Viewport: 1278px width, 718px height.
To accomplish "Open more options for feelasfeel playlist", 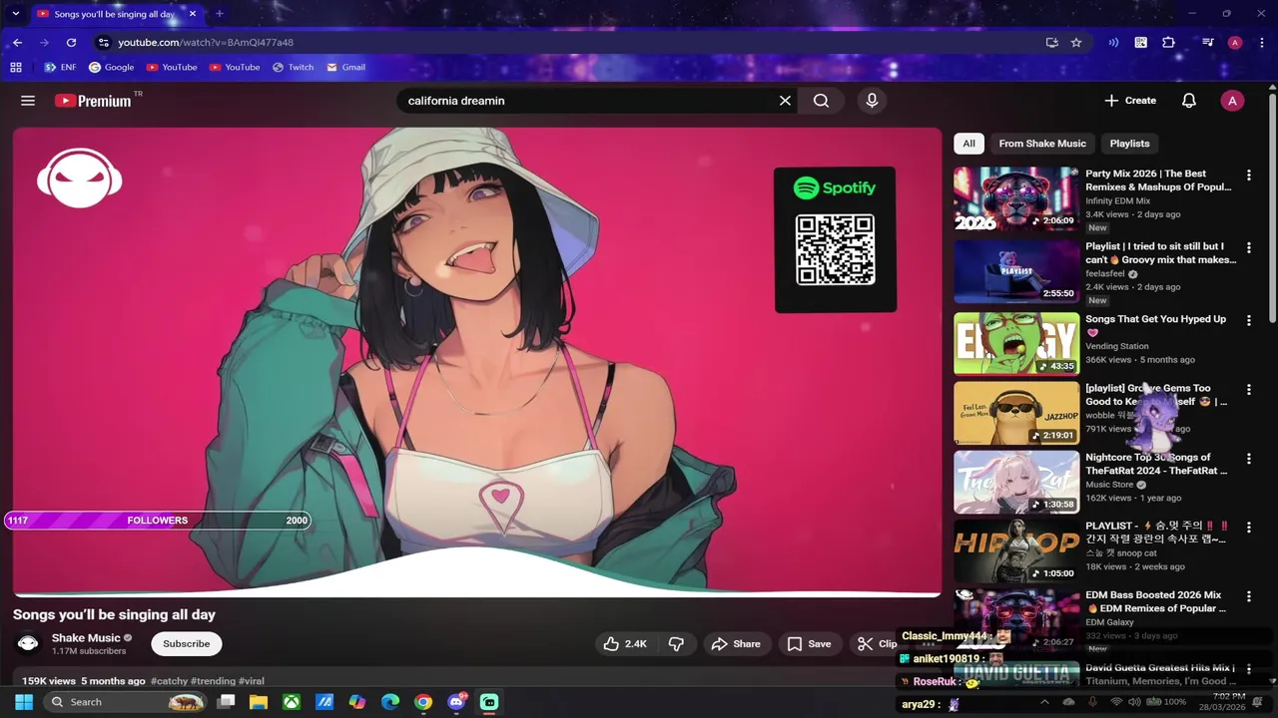I will 1248,247.
